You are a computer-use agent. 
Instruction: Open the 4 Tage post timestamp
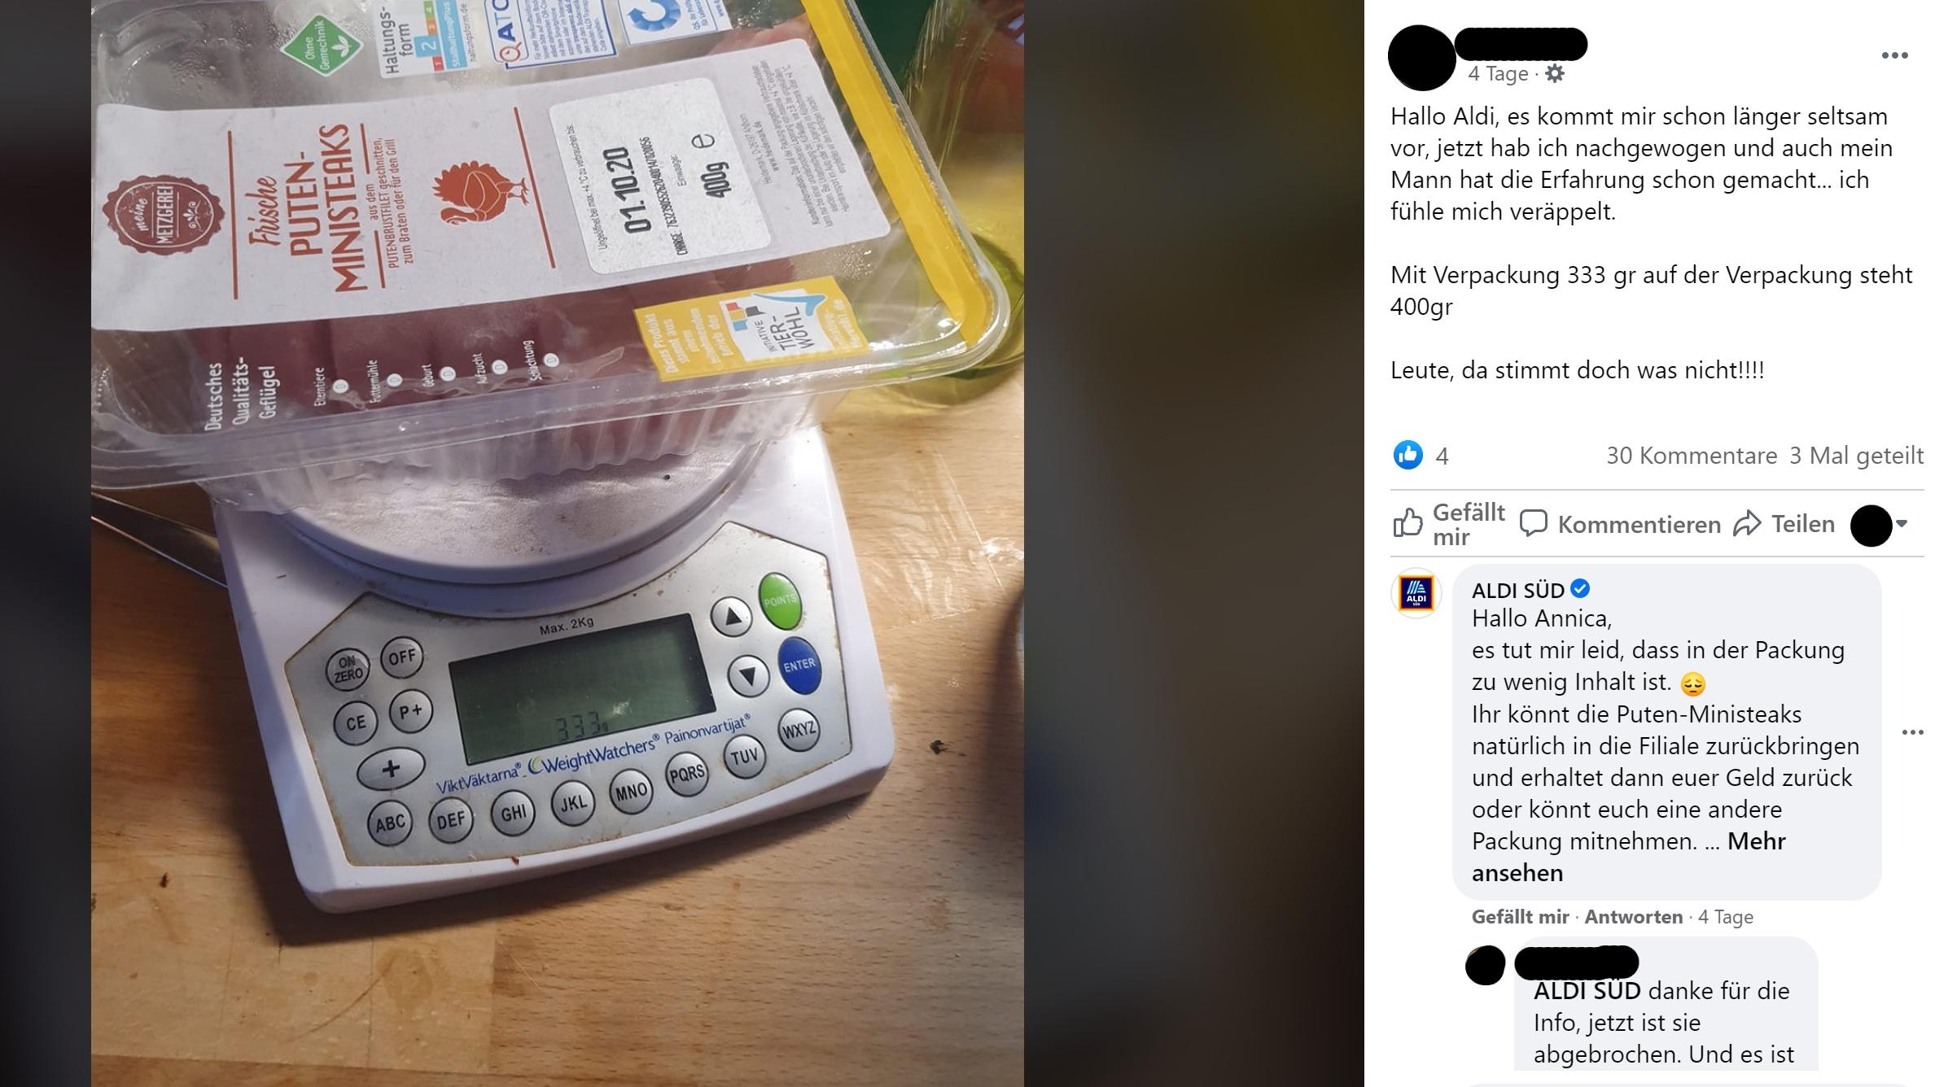click(1498, 74)
